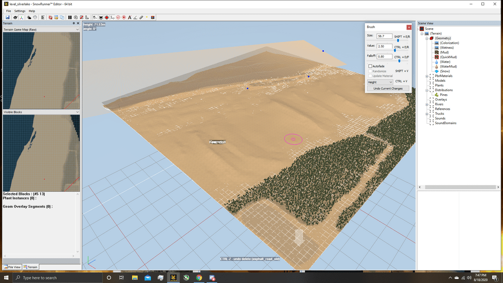Click the Pines distribution icon
The image size is (503, 283).
(437, 95)
